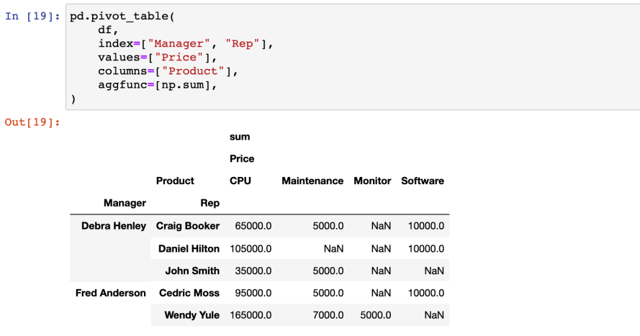Click the Craig Booker rep label
The width and height of the screenshot is (640, 336).
188,226
